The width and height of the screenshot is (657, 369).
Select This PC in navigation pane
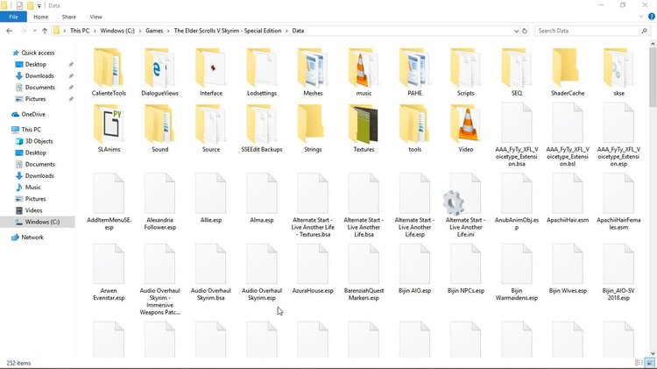coord(31,130)
